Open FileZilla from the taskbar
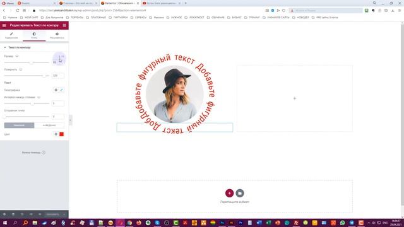Screen dimensions: 404x227 coord(296,223)
